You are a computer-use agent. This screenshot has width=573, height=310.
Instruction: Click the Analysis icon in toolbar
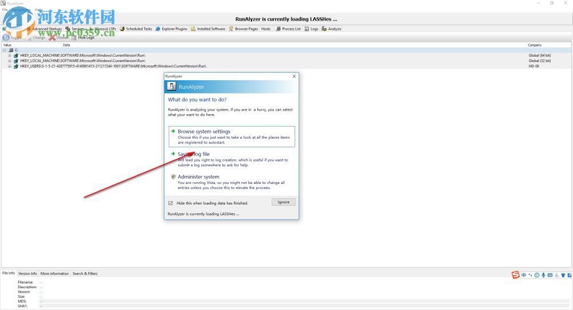324,29
